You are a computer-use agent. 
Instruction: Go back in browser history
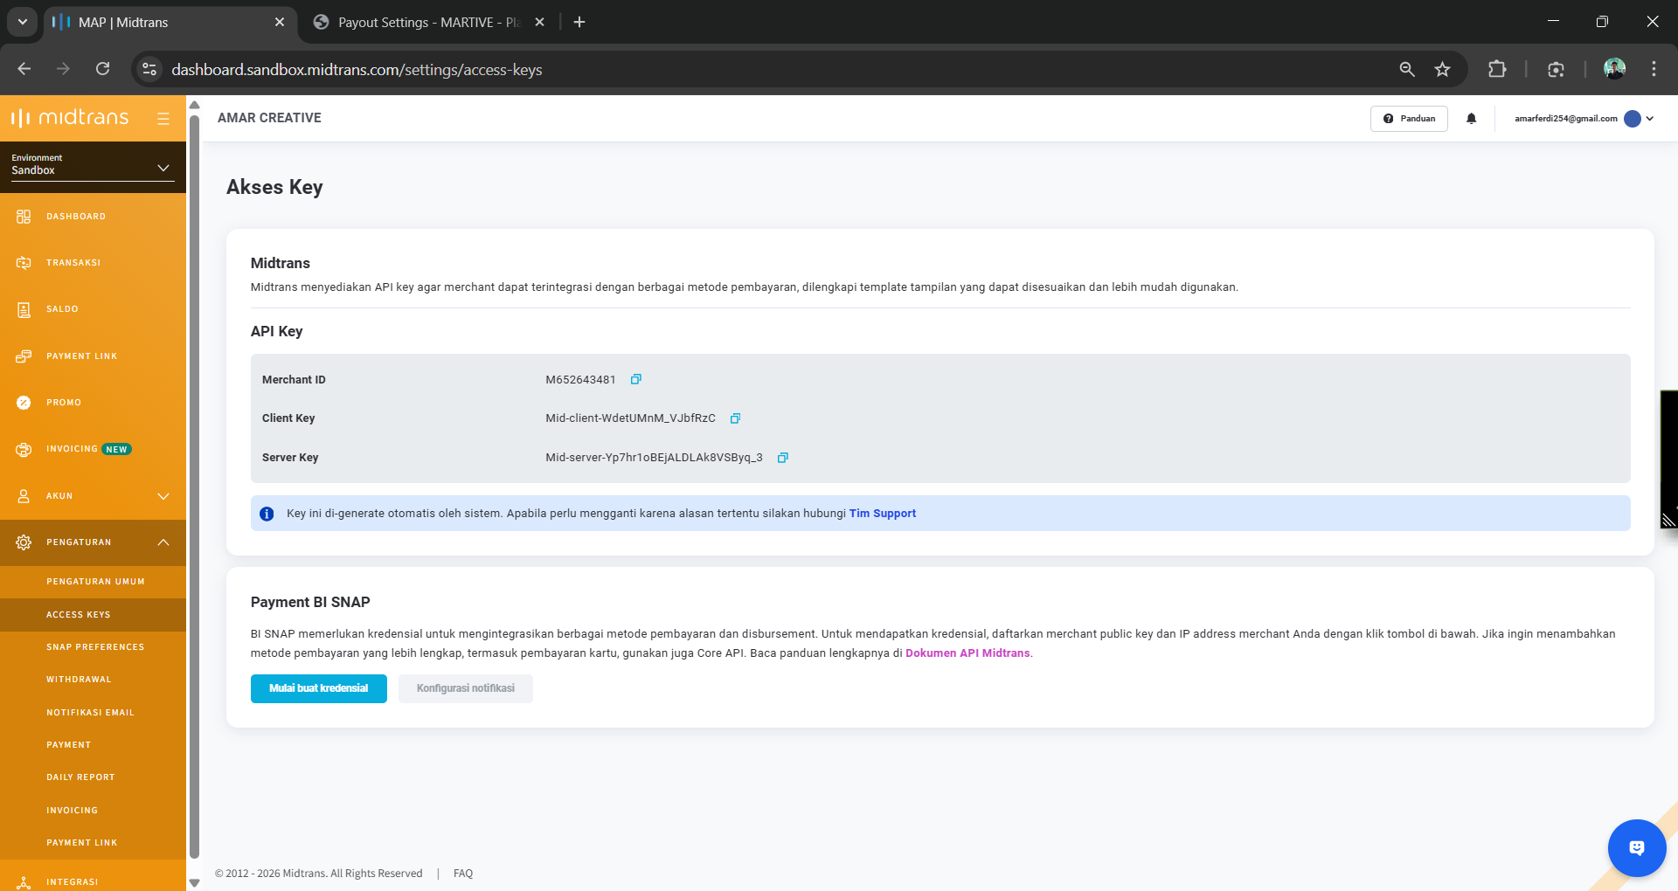pos(24,69)
